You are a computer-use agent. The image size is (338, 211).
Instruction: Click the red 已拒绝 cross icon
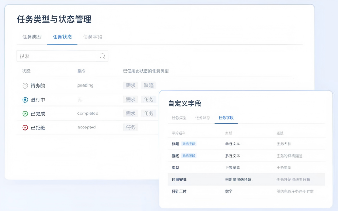point(25,128)
